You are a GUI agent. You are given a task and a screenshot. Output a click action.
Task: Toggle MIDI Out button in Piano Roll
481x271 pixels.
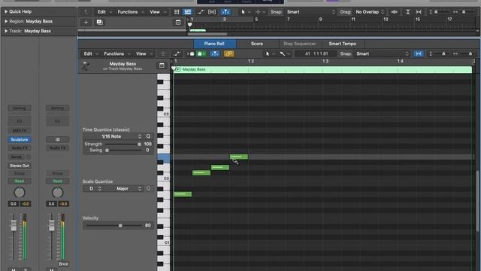click(201, 53)
